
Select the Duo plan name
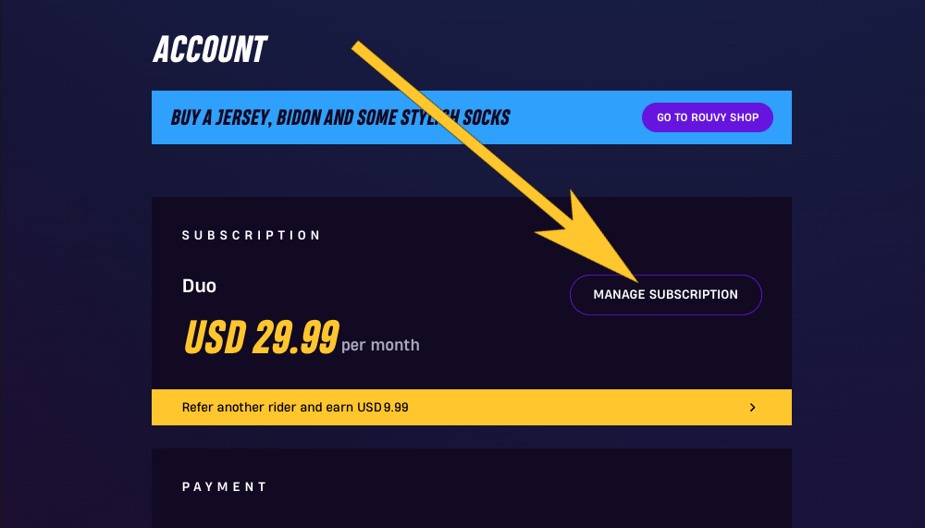click(199, 286)
